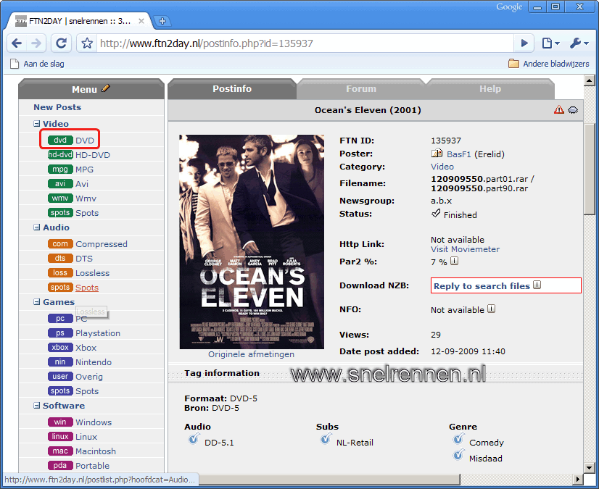Image resolution: width=599 pixels, height=489 pixels.
Task: Open the audio Spots link
Action: [87, 288]
